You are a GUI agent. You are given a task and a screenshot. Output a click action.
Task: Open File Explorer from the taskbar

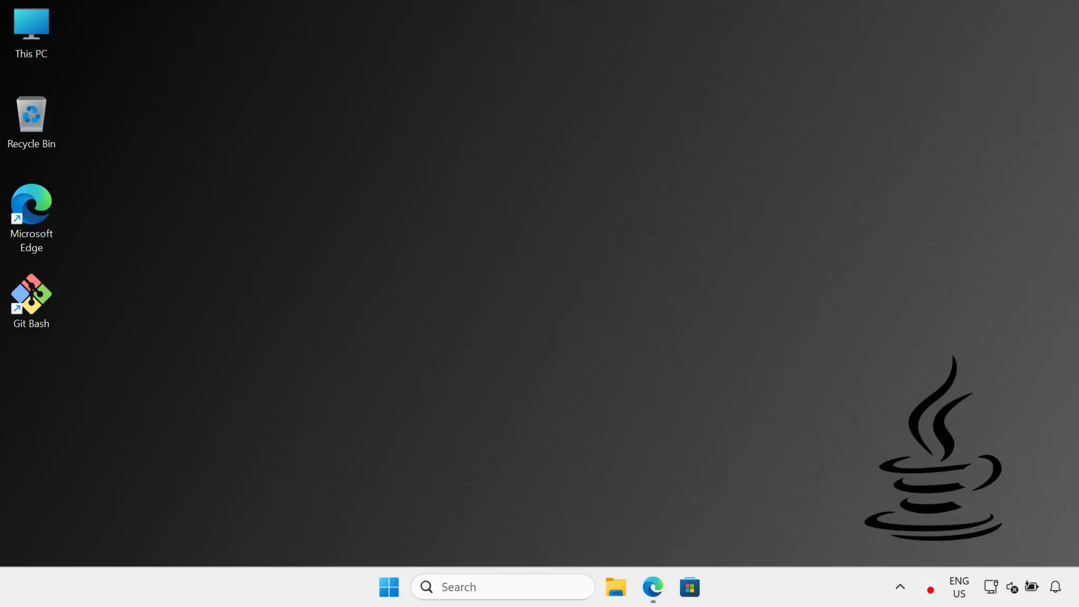click(x=615, y=586)
